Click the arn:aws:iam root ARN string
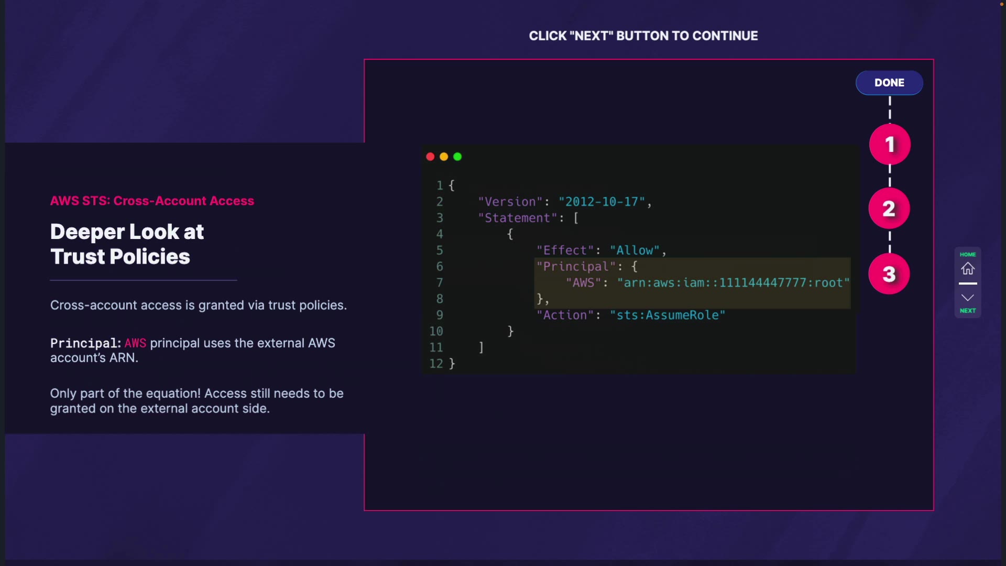Viewport: 1006px width, 566px height. tap(732, 283)
